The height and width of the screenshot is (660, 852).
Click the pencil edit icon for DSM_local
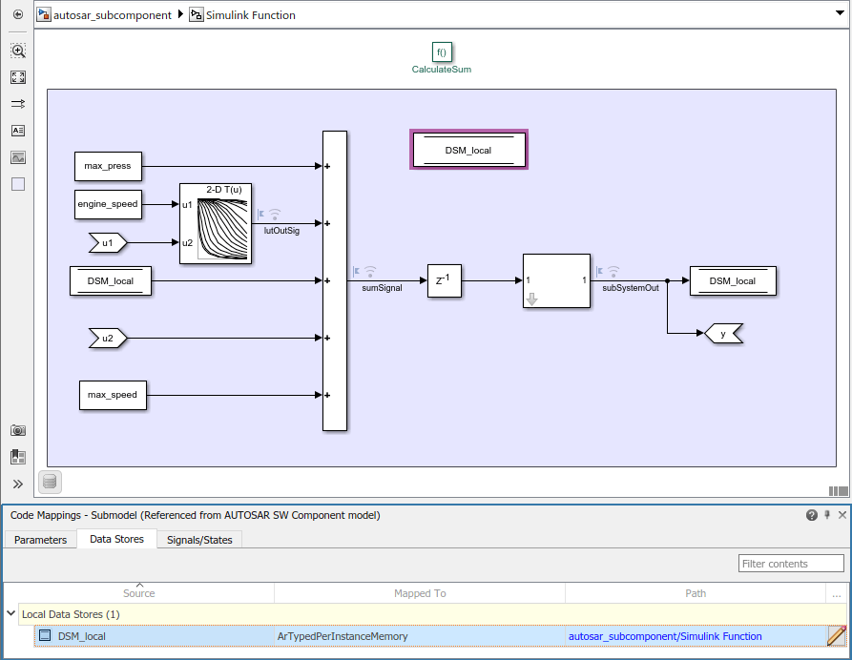pos(837,636)
